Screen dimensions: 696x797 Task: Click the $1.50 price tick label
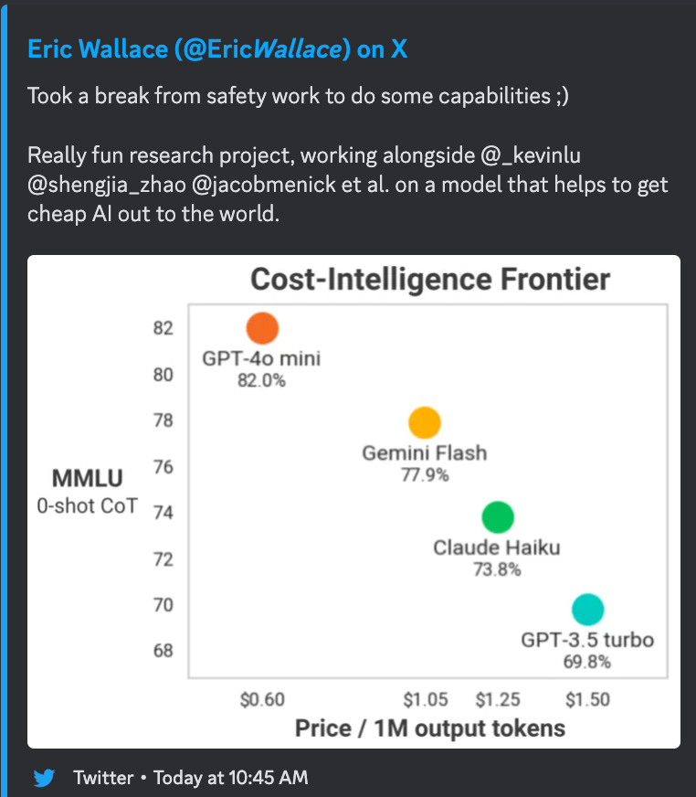coord(587,700)
